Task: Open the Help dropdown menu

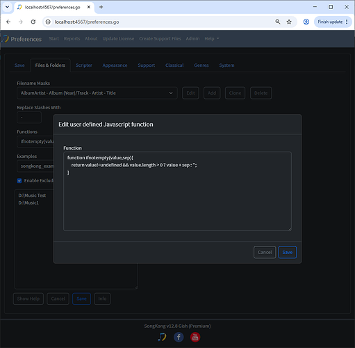Action: click(x=212, y=39)
